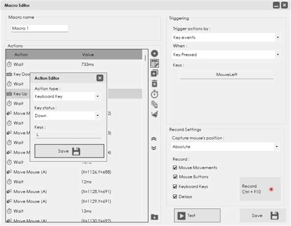Click the keyboard icon beside the Key Up row
Screen dimensions: 291x226
click(x=9, y=94)
